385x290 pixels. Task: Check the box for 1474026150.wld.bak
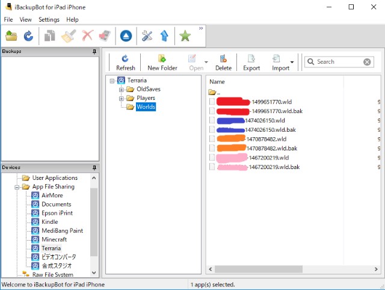(x=212, y=129)
